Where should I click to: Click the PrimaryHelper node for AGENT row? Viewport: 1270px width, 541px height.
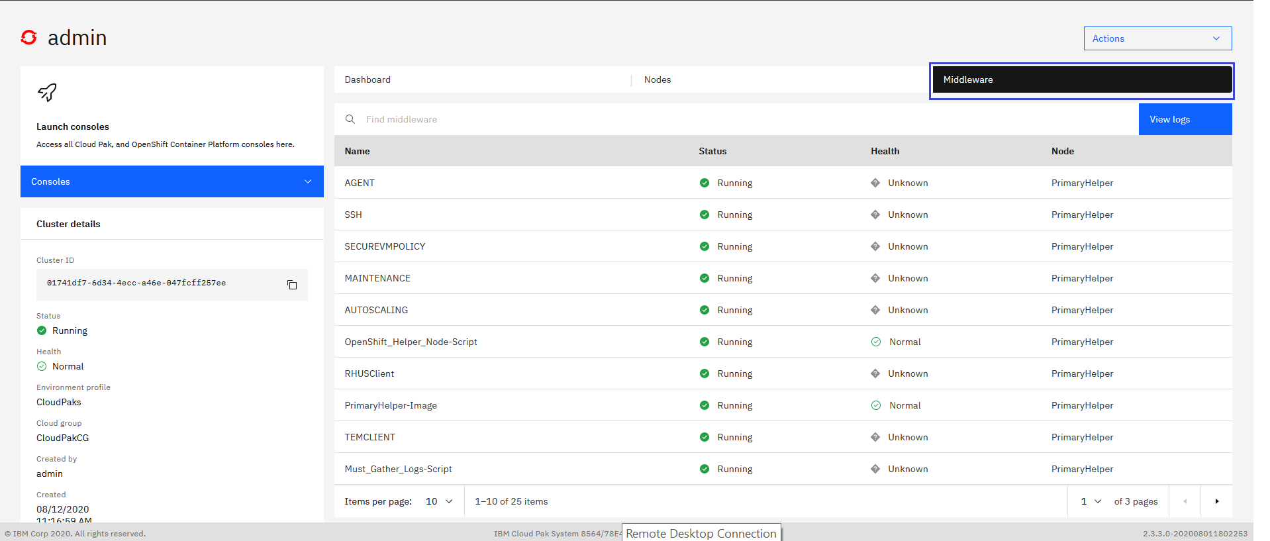point(1082,183)
